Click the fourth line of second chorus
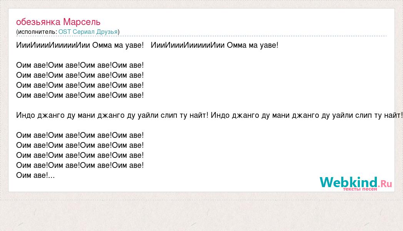403x231 pixels. pyautogui.click(x=80, y=166)
